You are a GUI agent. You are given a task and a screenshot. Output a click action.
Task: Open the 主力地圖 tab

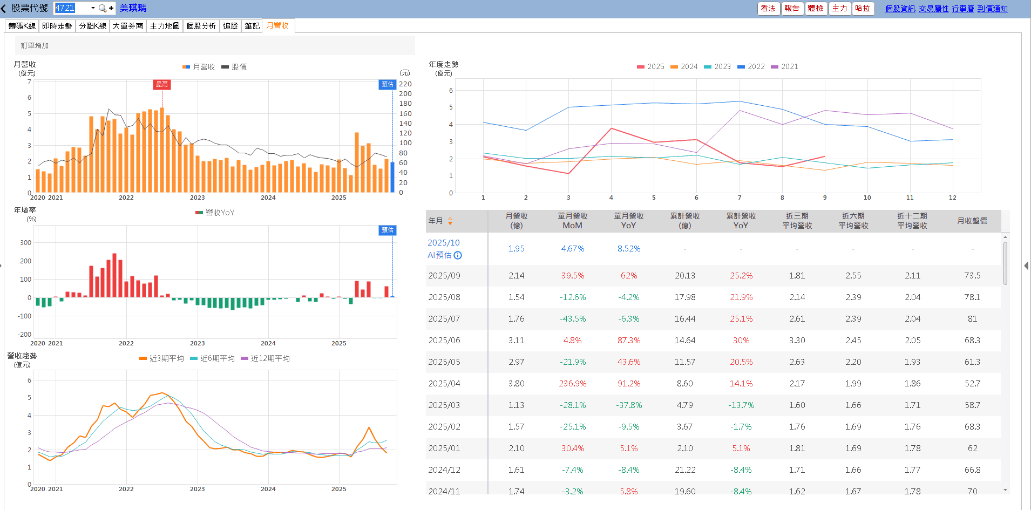[165, 26]
